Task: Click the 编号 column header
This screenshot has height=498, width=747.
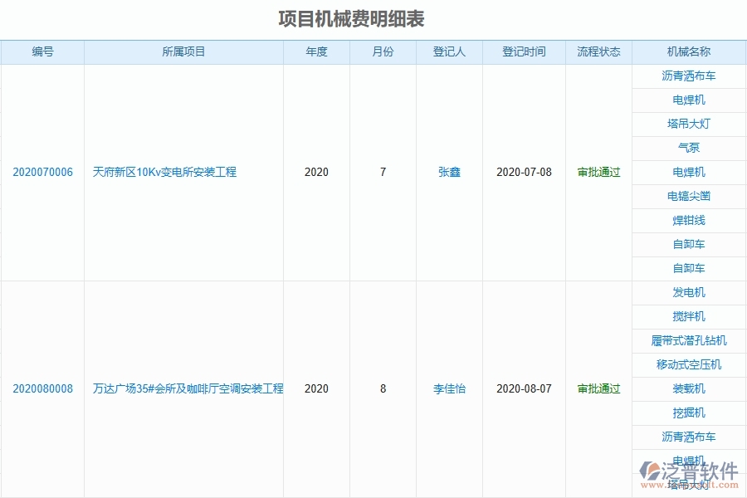Action: pos(42,51)
